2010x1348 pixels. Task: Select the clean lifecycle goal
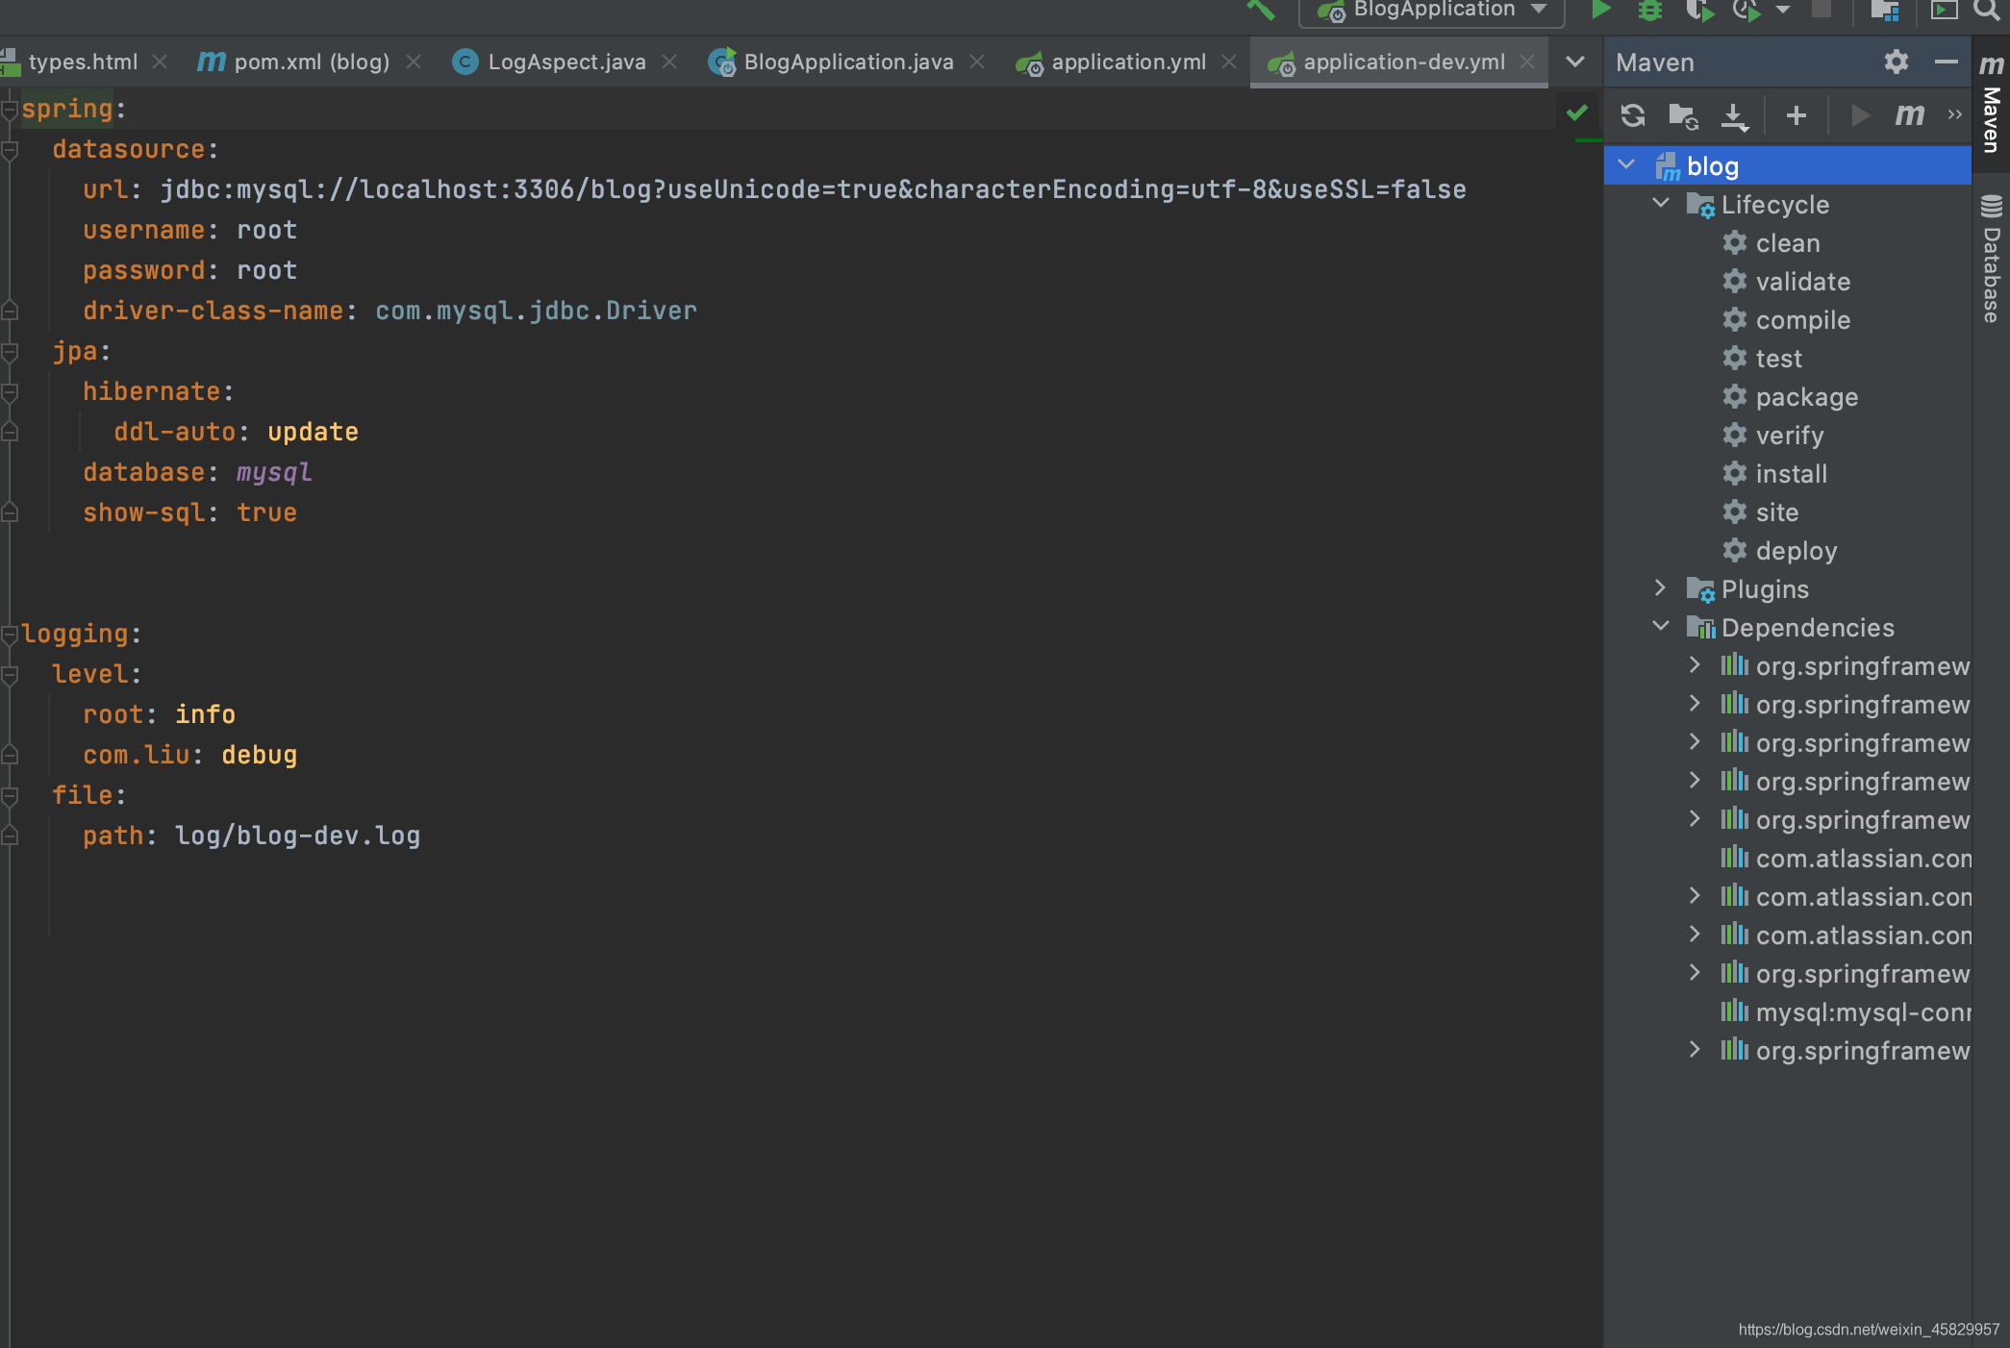click(1787, 243)
